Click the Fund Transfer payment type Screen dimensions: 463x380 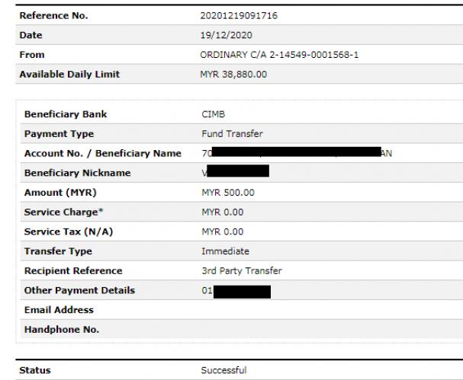click(232, 134)
